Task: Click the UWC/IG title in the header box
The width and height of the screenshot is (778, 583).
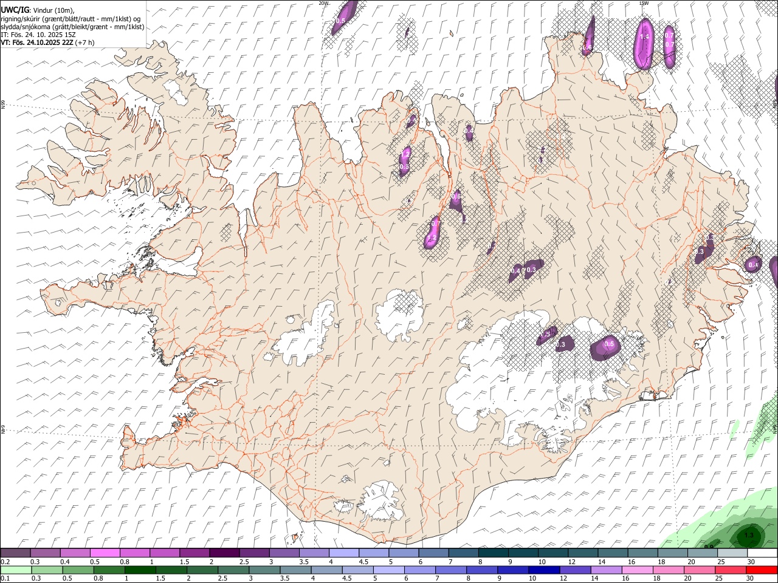Action: 15,10
